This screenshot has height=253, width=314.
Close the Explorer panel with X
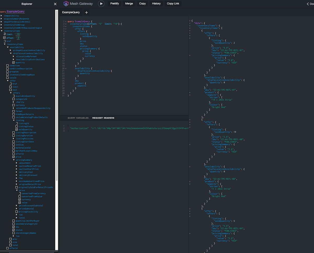tap(55, 4)
